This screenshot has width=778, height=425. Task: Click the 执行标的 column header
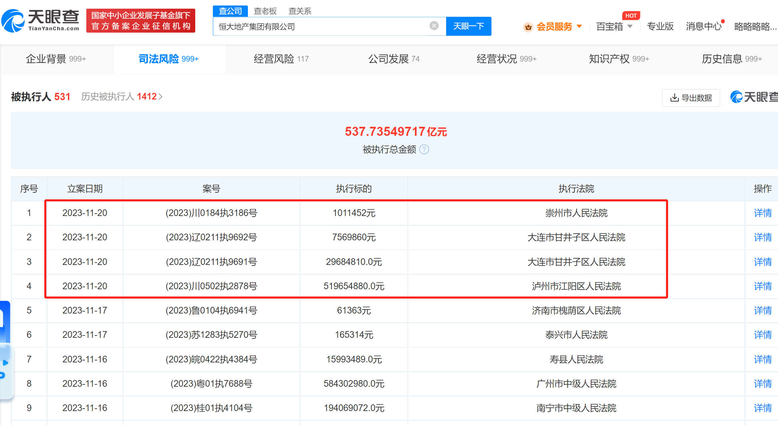point(354,189)
